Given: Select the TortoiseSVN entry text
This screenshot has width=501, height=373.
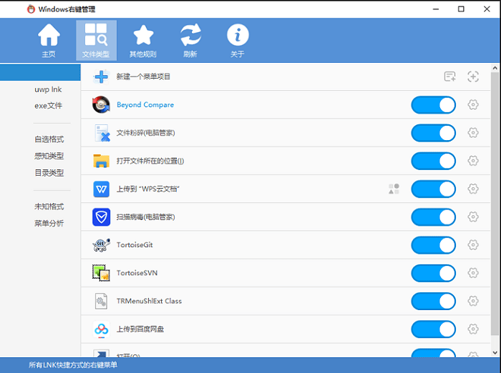Looking at the screenshot, I should coord(137,273).
